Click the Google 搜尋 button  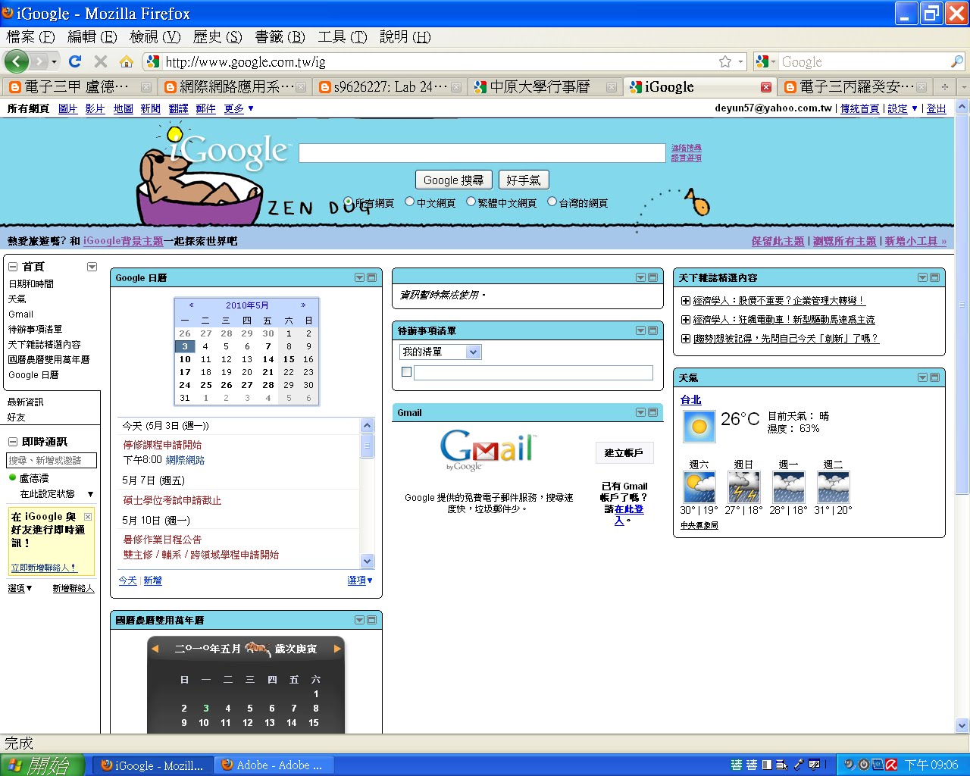tap(454, 180)
